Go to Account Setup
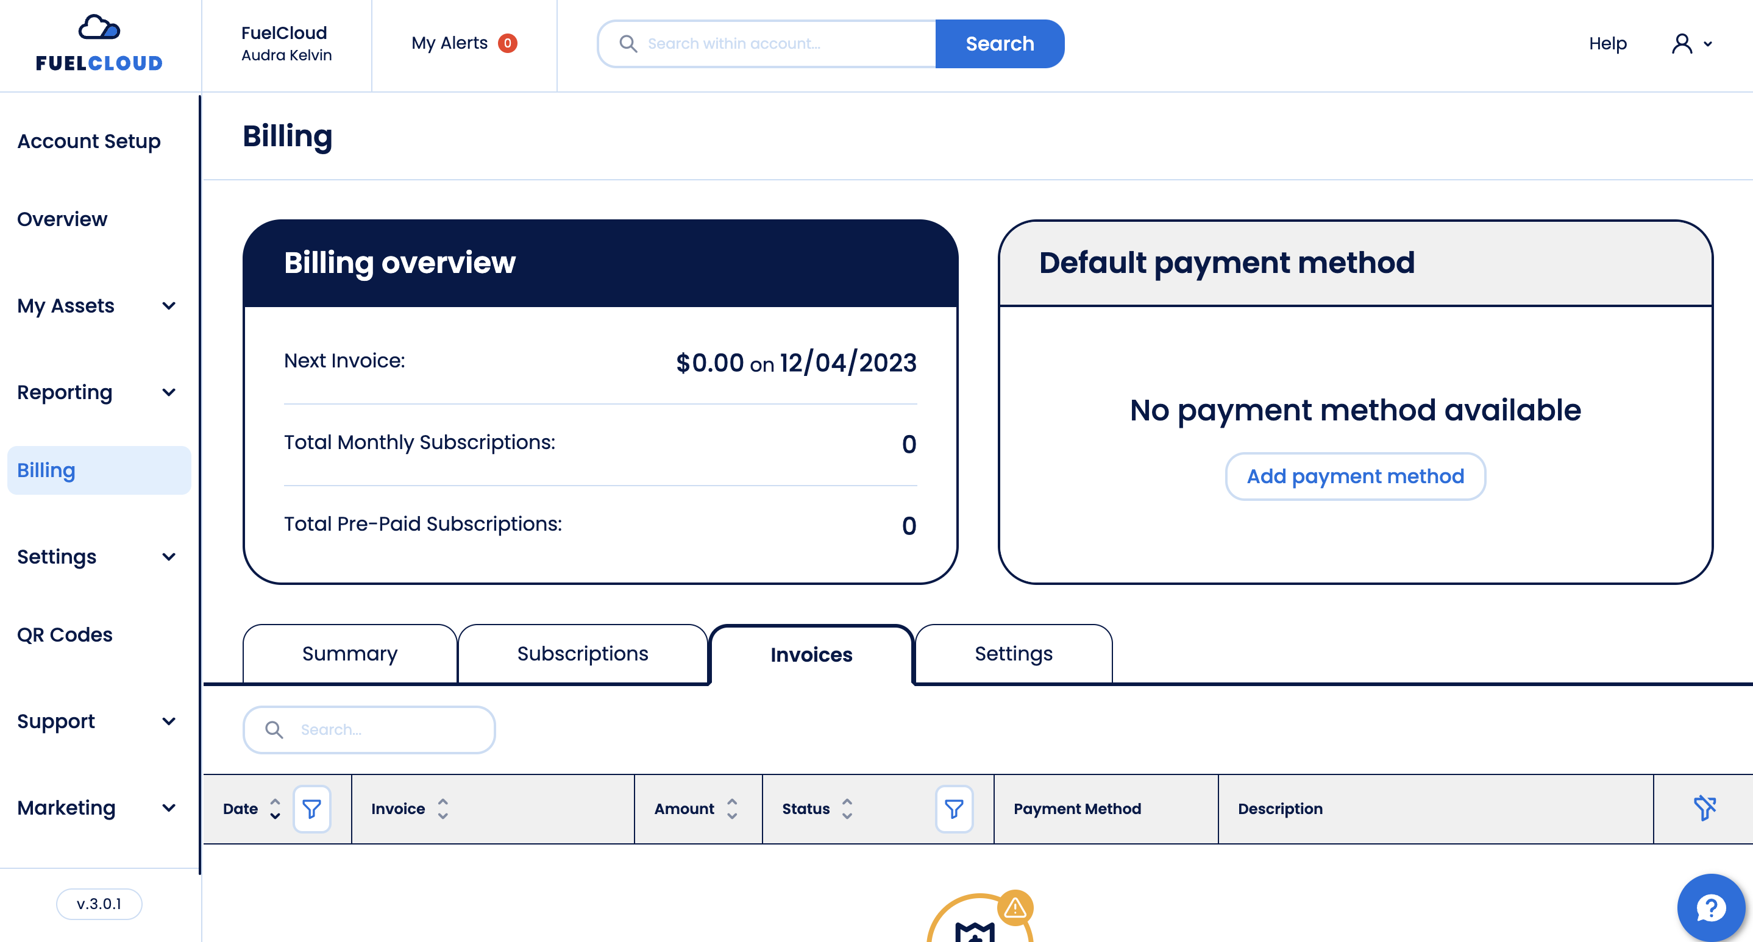Viewport: 1753px width, 942px height. [89, 141]
